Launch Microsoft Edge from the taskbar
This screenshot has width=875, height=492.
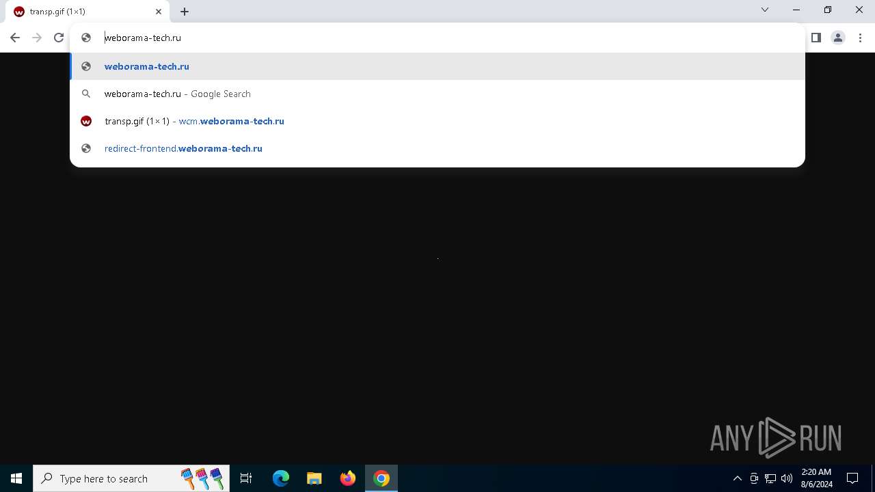click(x=281, y=478)
